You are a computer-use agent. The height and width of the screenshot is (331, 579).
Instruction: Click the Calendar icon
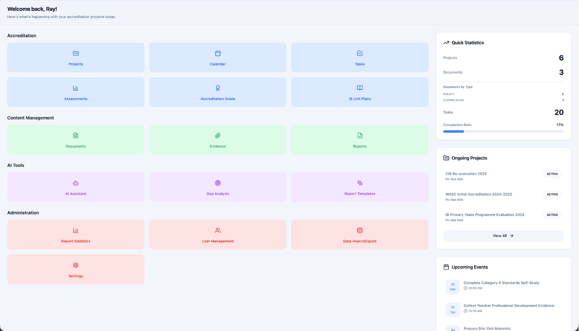point(218,53)
